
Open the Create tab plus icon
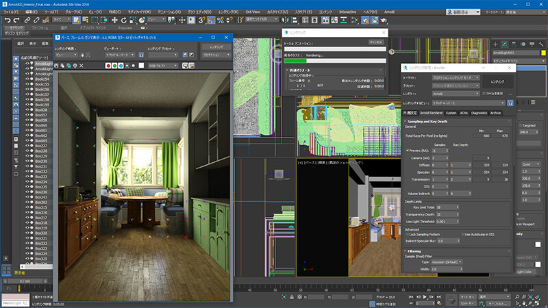pyautogui.click(x=495, y=44)
